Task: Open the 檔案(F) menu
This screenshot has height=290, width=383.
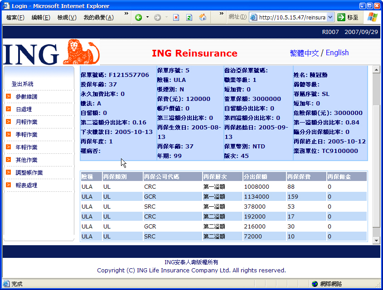Action: click(x=15, y=18)
